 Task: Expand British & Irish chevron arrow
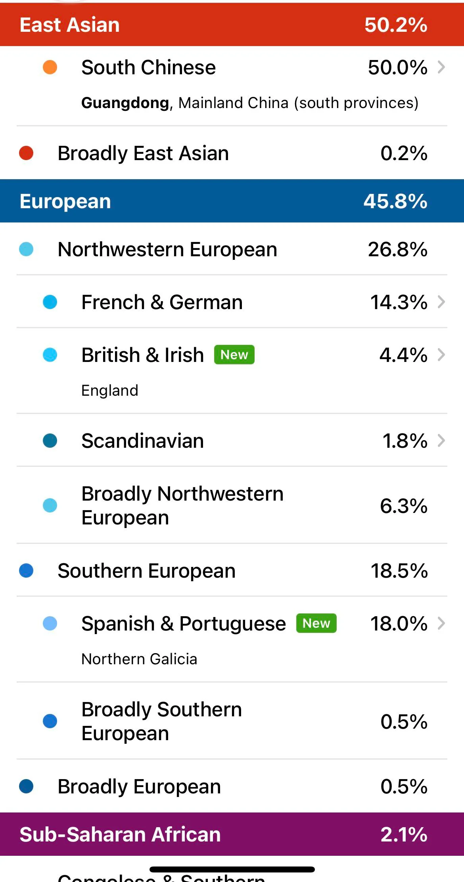[441, 354]
